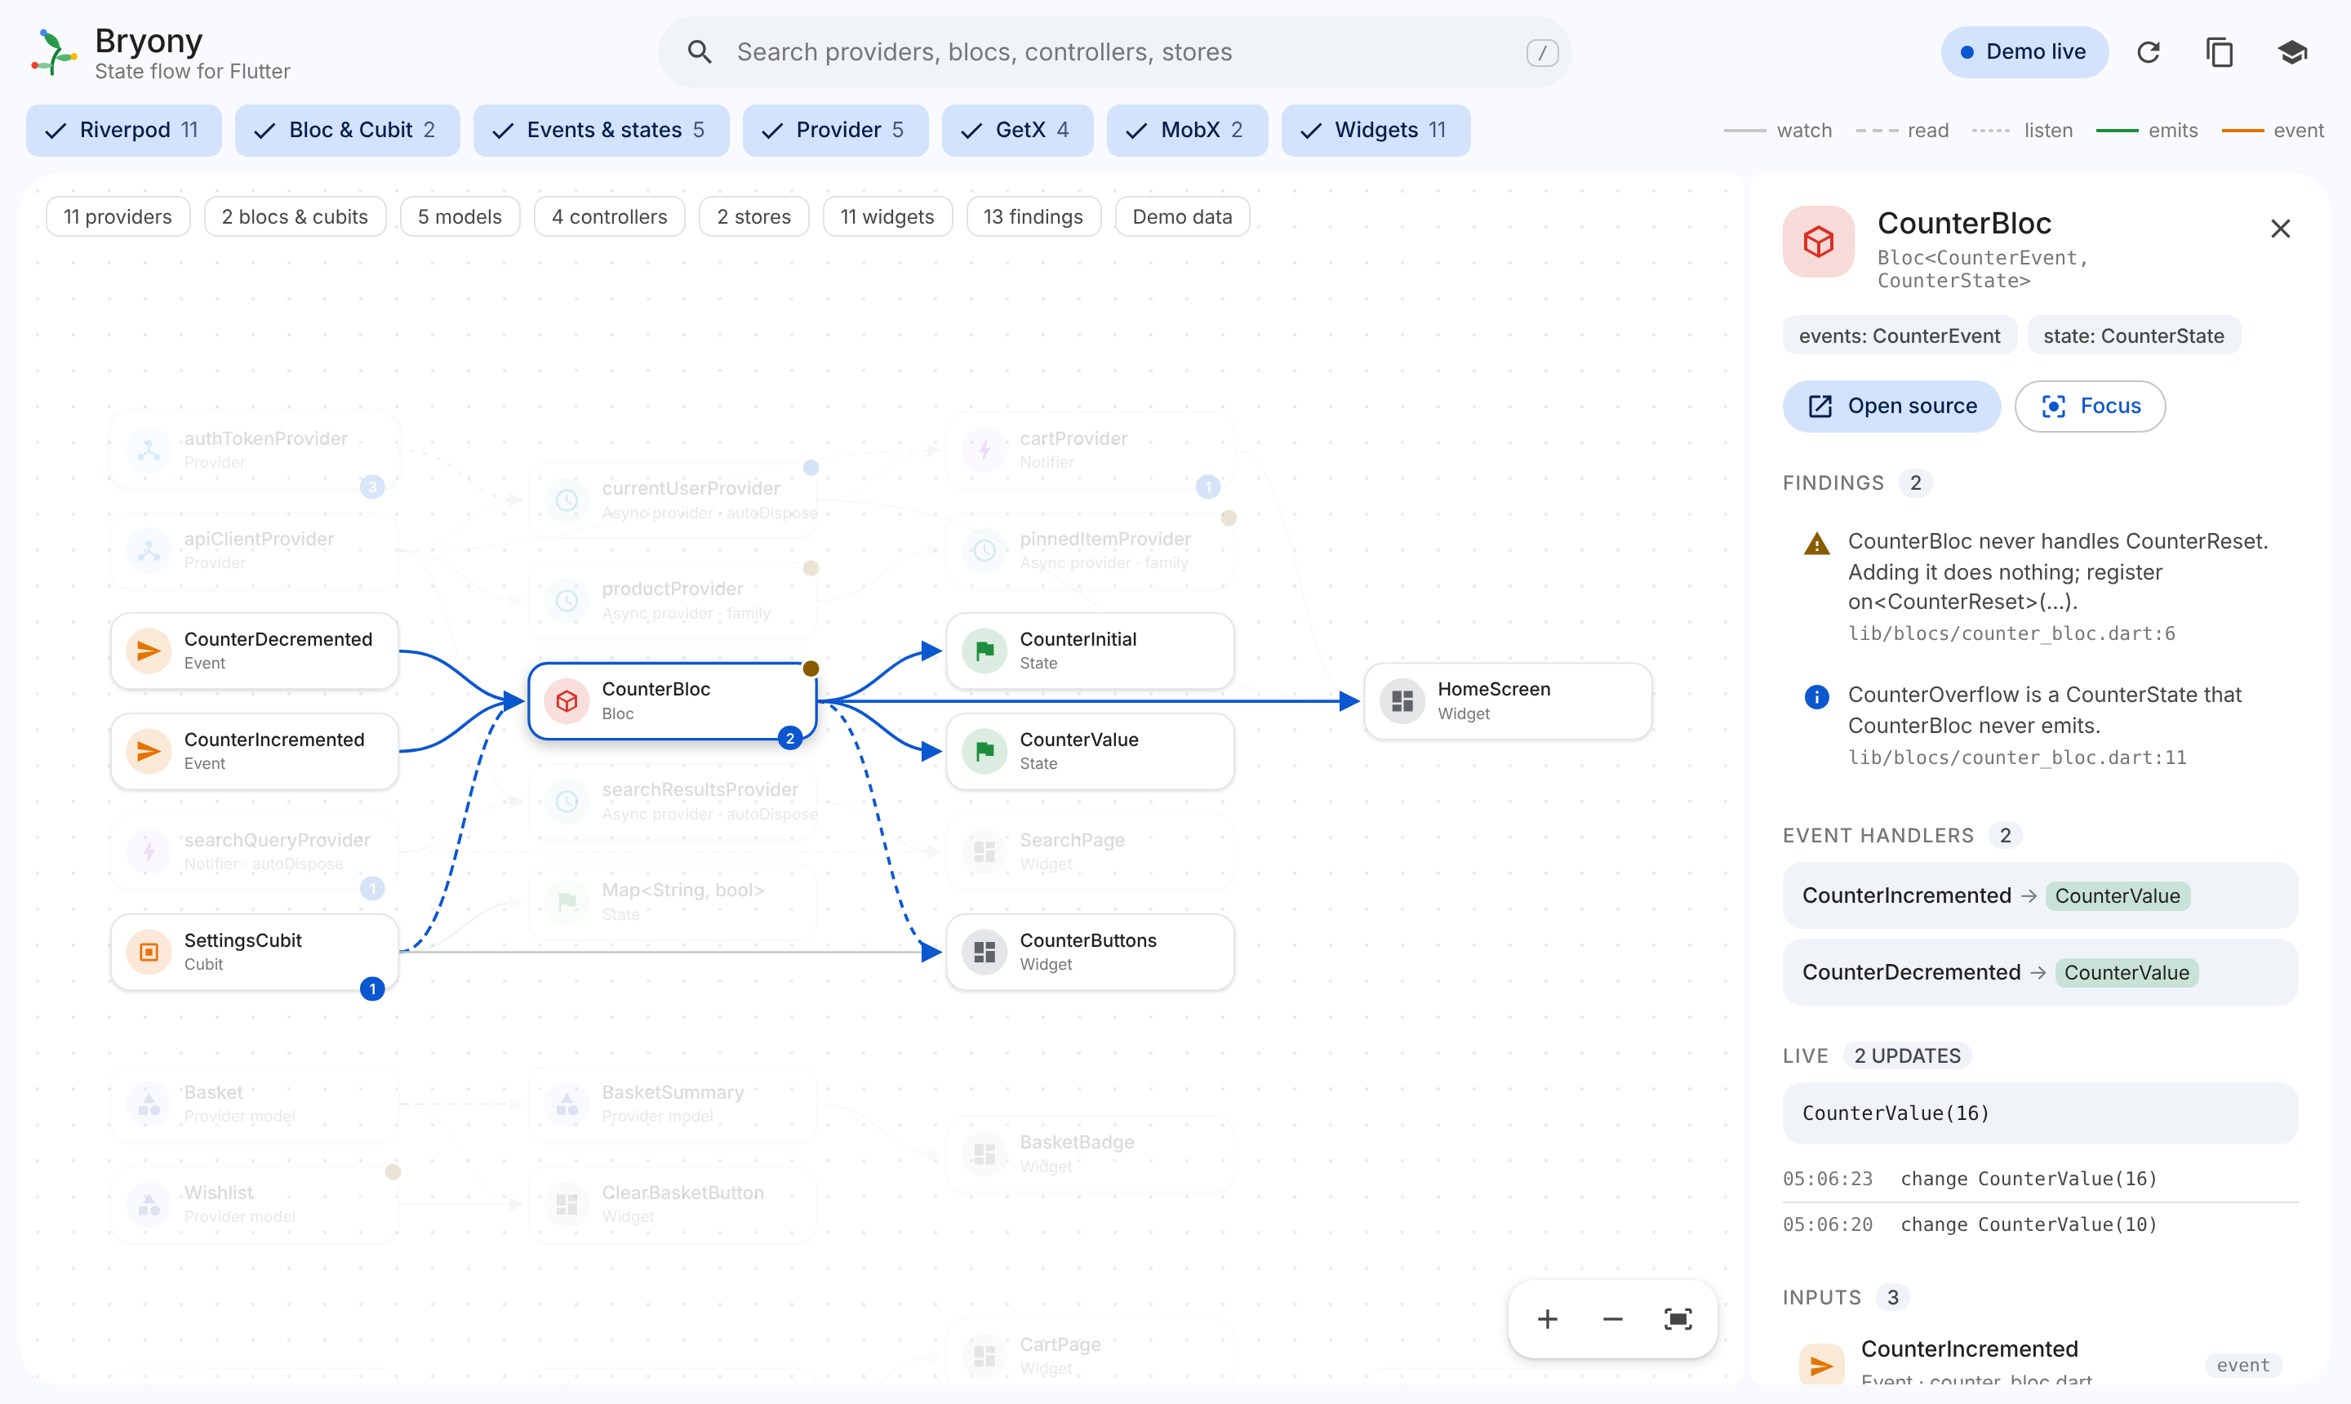
Task: Select the CounterValue state node
Action: (x=1090, y=751)
